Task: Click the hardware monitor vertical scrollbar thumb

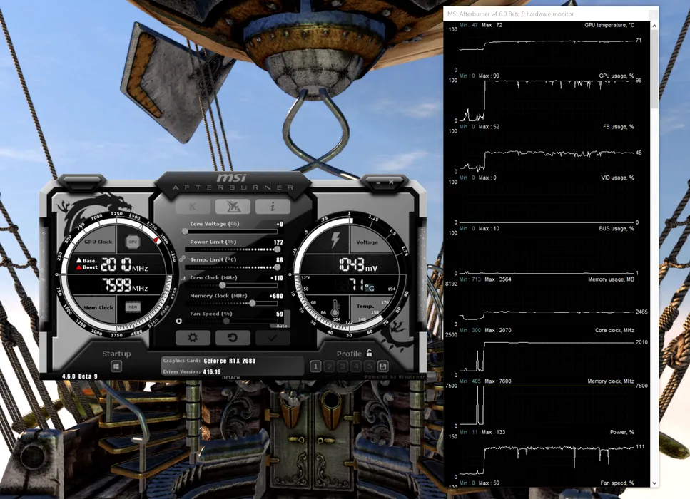Action: (x=654, y=69)
